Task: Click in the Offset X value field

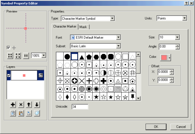Action: [164, 72]
